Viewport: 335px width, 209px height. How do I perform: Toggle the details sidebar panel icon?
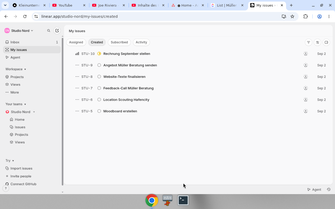tap(326, 42)
